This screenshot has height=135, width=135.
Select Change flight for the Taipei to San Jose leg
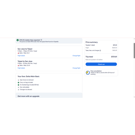[x=76, y=68]
